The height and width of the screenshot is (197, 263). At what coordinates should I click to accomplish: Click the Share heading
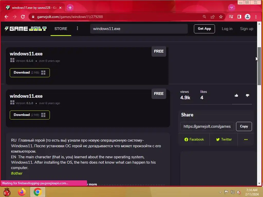tap(187, 115)
